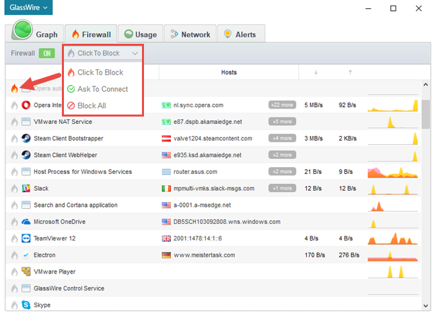436x316 pixels.
Task: Click the Electron checkmark app icon
Action: click(26, 255)
